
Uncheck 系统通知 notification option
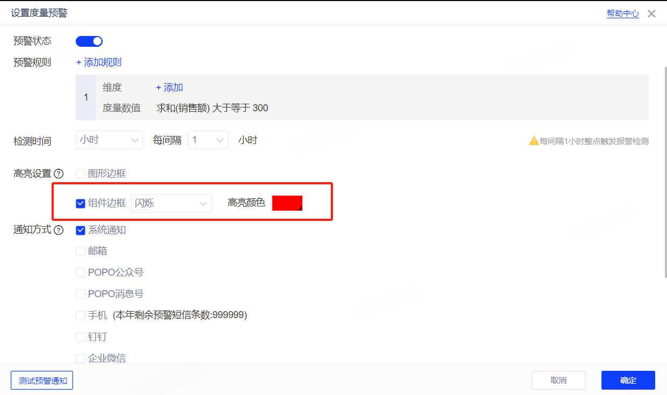click(81, 231)
